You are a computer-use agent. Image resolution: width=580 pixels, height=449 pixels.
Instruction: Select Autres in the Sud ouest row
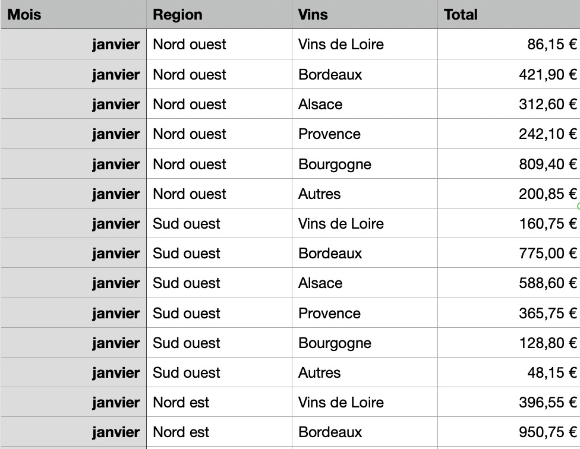tap(320, 373)
